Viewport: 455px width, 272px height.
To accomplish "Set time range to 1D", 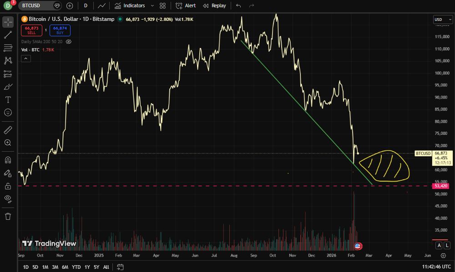I will (25, 267).
